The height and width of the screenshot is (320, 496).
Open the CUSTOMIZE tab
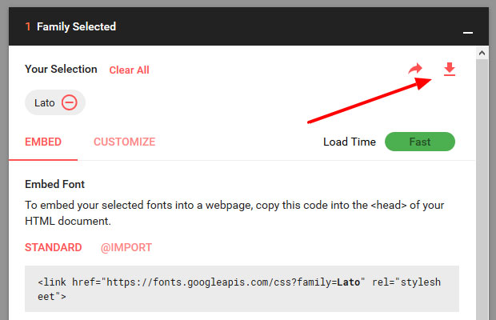pyautogui.click(x=124, y=142)
